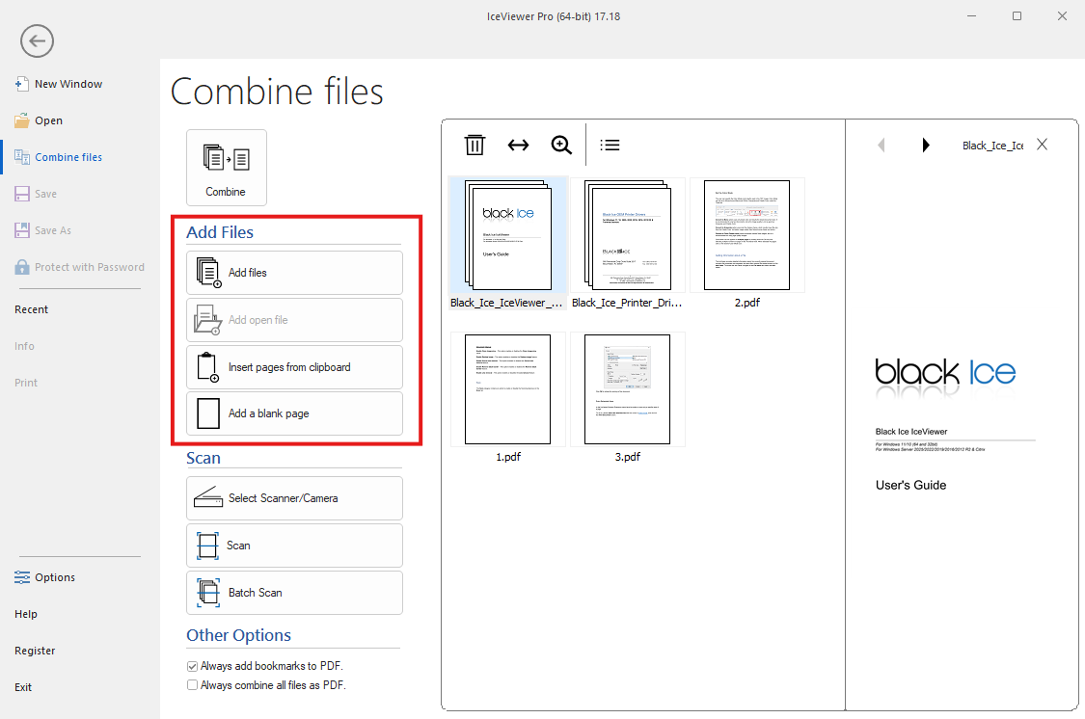Viewport: 1085px width, 719px height.
Task: Select Open from the sidebar
Action: tap(39, 120)
